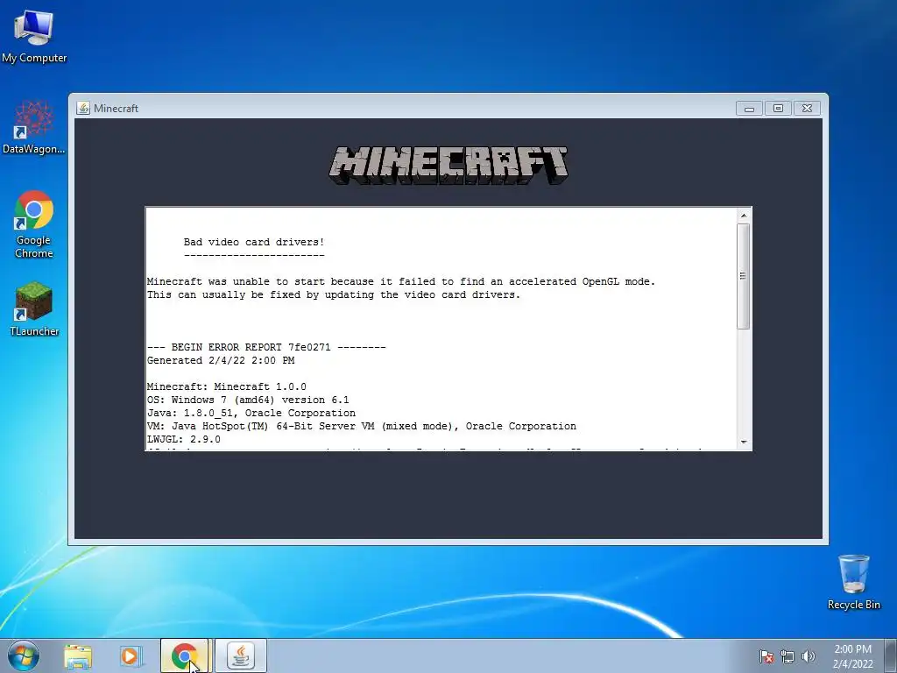
Task: Launch the DataWagon desktop shortcut
Action: 34,127
